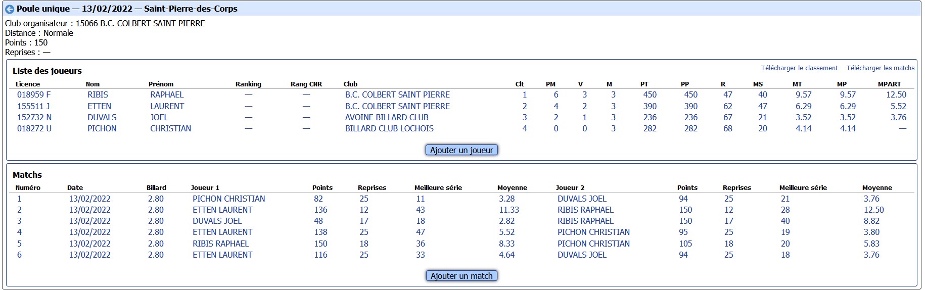Select licence 152732 N in the player list
Viewport: 925px width, 290px height.
(x=34, y=117)
